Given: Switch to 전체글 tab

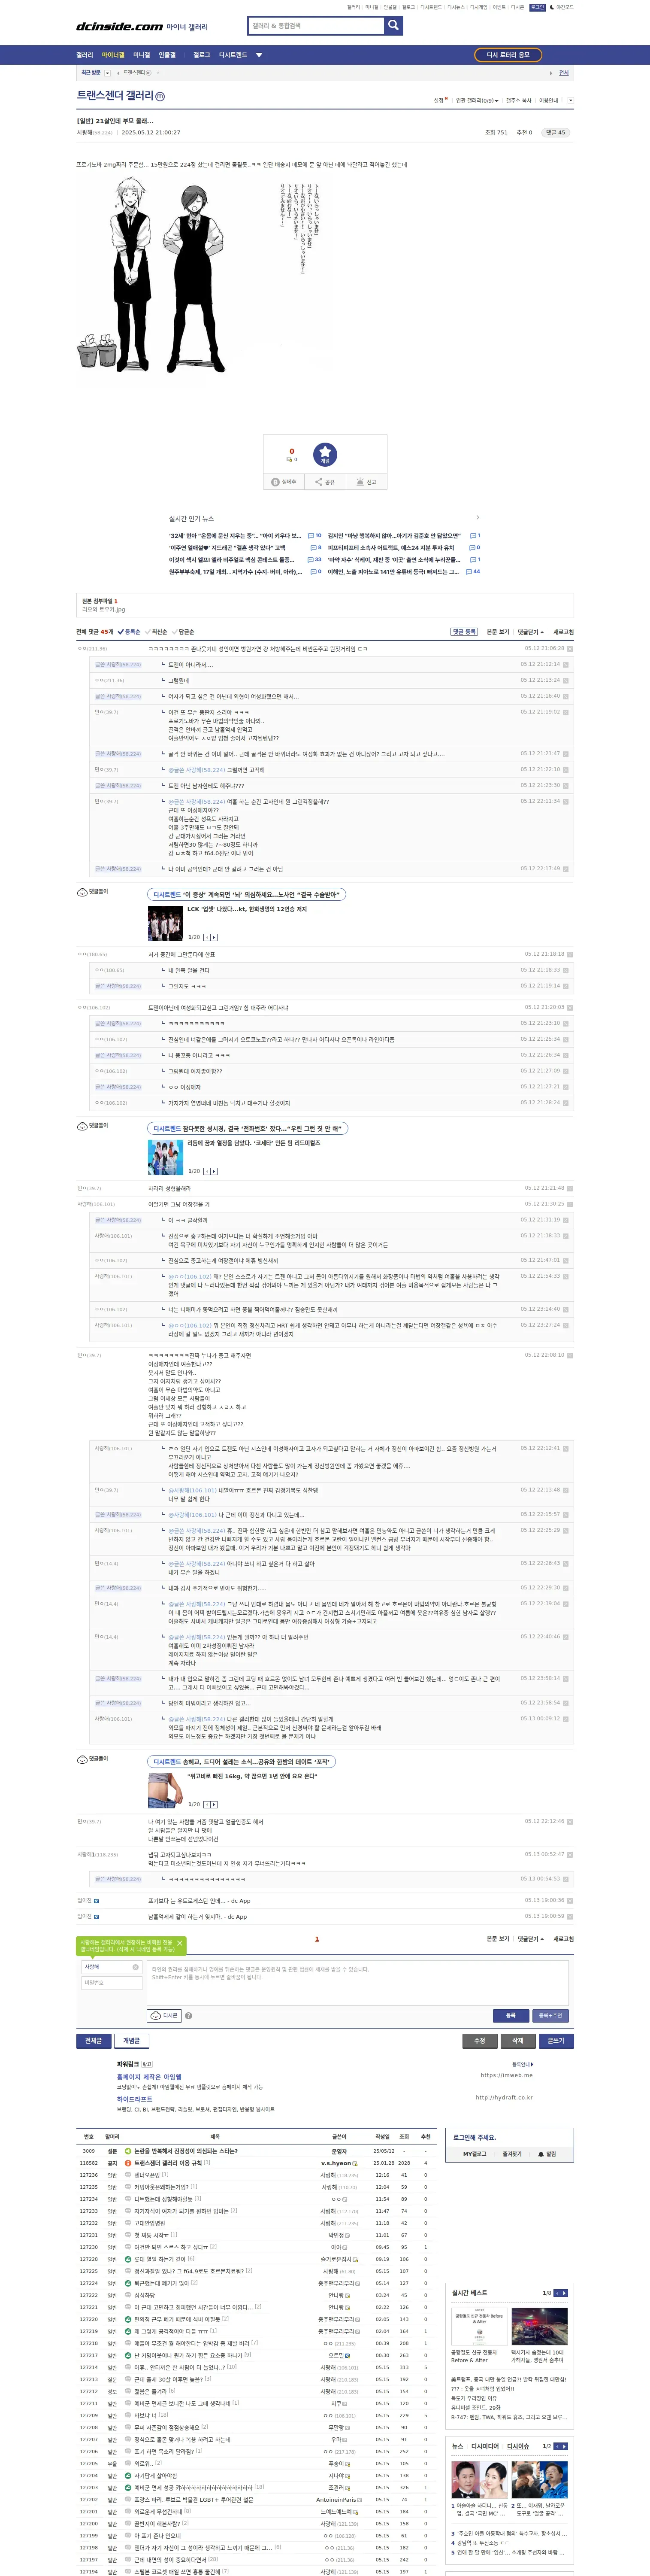Looking at the screenshot, I should (x=94, y=2040).
